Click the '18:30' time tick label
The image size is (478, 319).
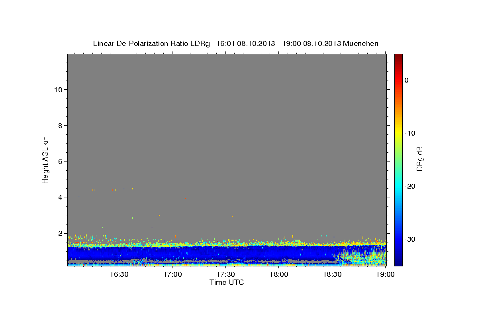333,274
